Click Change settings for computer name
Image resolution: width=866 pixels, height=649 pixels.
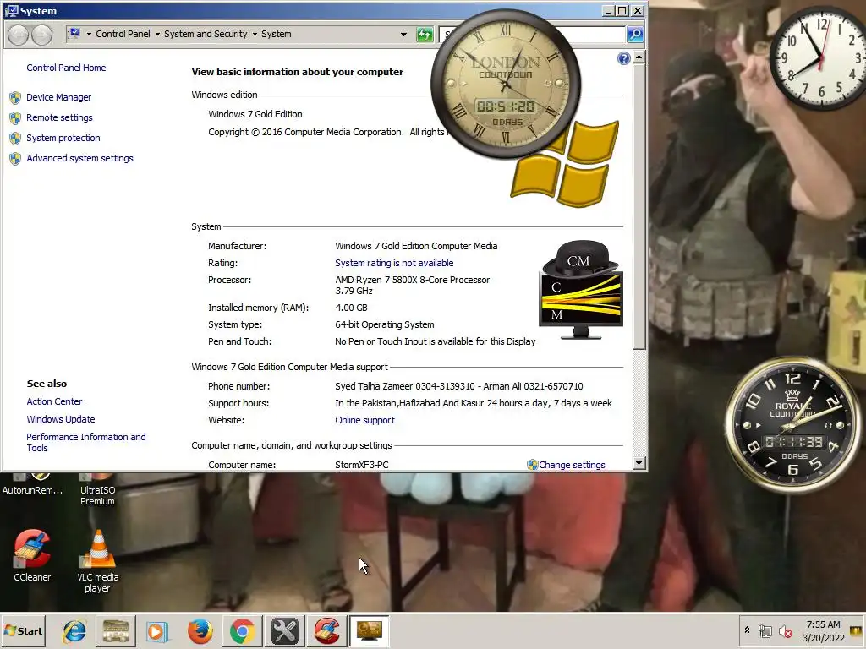572,465
